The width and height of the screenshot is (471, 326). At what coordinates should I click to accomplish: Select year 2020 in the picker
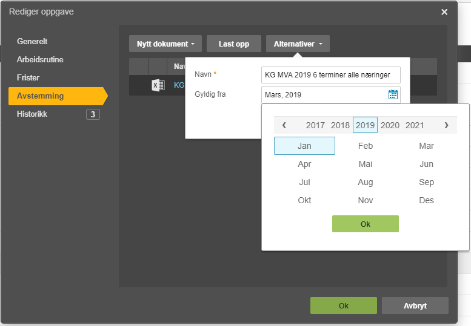pyautogui.click(x=390, y=125)
